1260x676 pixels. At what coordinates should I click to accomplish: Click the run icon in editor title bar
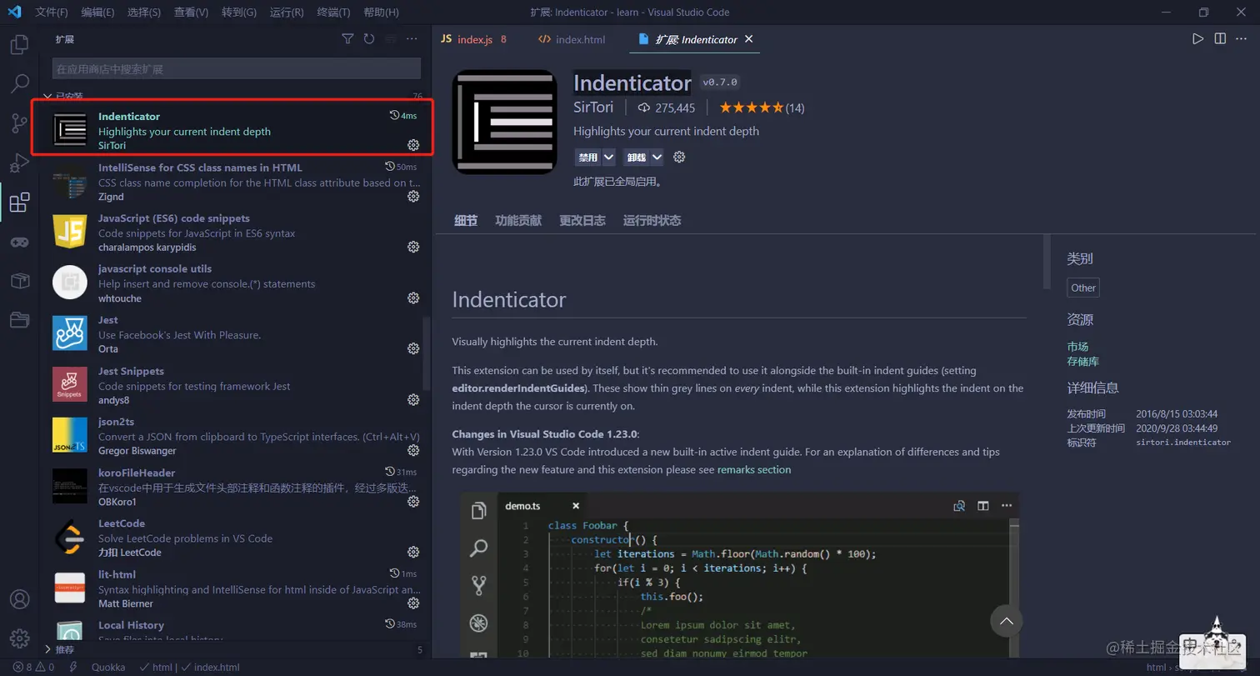point(1197,39)
